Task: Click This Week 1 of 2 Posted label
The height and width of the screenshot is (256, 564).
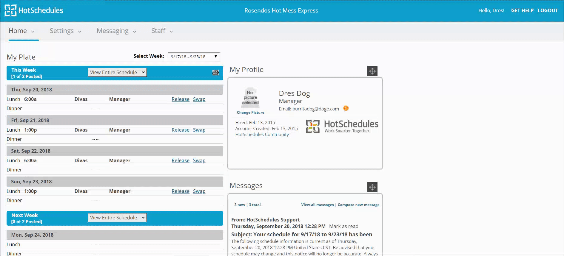Action: point(27,73)
